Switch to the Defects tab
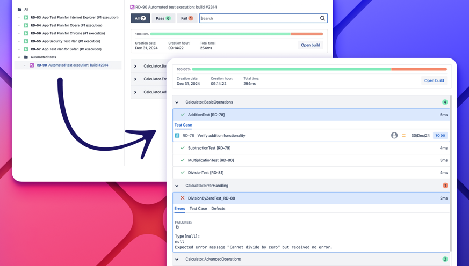The image size is (469, 266). tap(218, 209)
